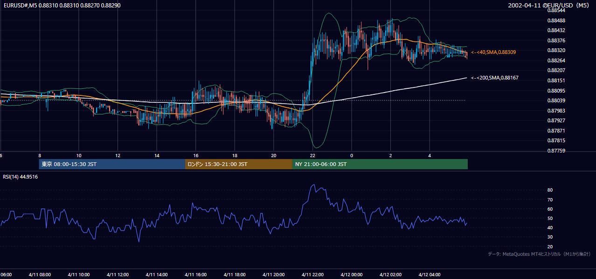Click RSI axis level 20
This screenshot has width=596, height=279.
[550, 246]
